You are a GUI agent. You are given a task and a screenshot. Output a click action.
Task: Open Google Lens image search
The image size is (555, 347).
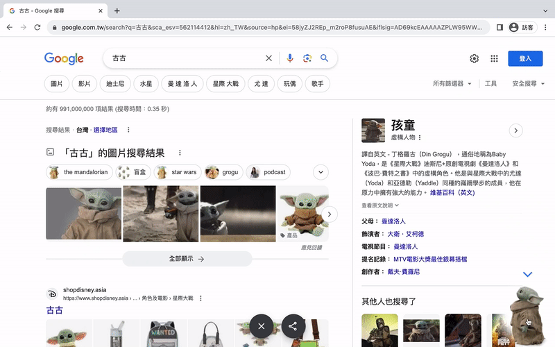(307, 58)
